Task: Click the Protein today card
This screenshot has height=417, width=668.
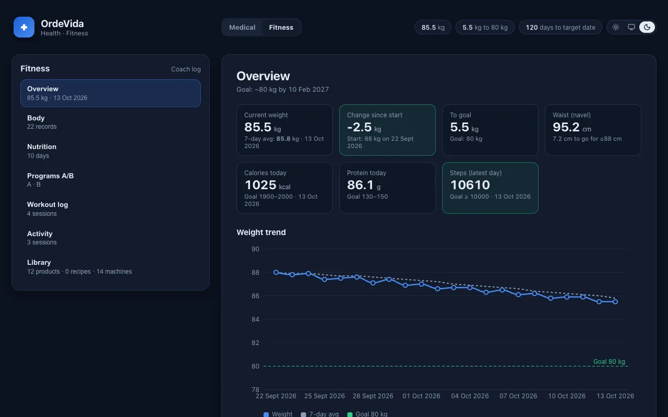Action: tap(387, 188)
